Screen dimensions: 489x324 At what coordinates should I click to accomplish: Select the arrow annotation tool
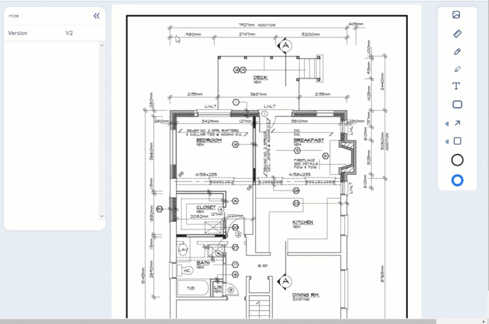(457, 124)
